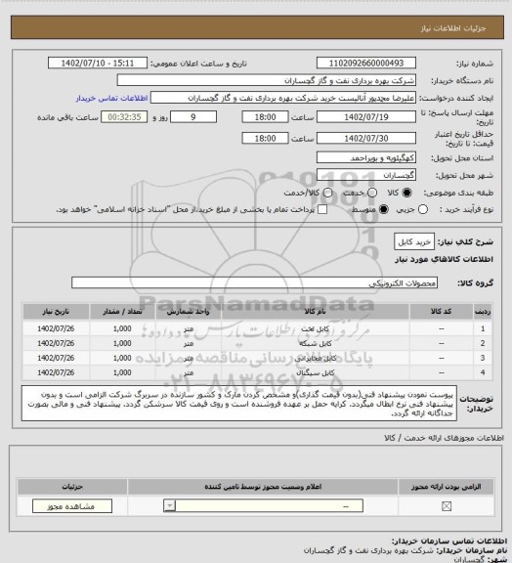This screenshot has height=563, width=512.
Task: Click the need number field 1102092660000493
Action: pos(366,64)
